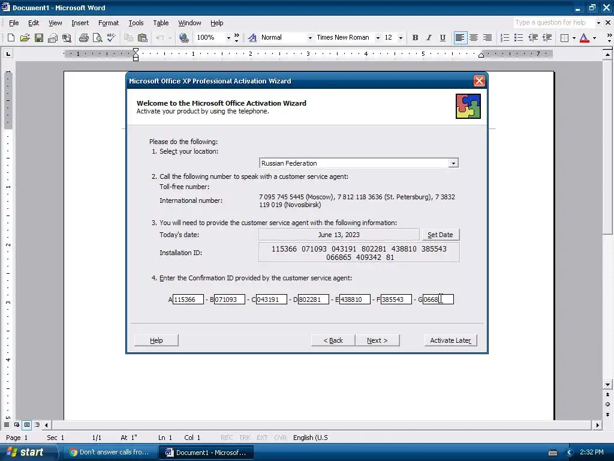Screen dimensions: 614x461
Task: Click the Search toolbar icon
Action: [x=67, y=38]
